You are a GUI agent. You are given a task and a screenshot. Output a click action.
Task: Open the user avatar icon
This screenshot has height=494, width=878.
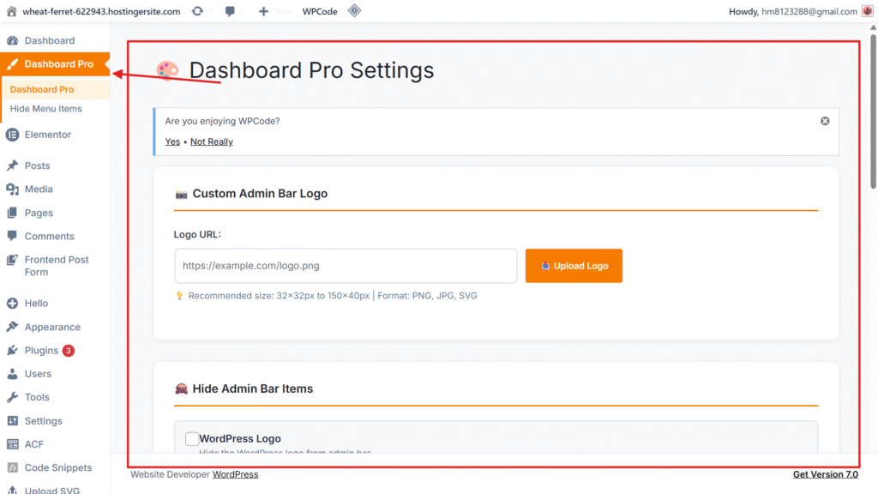click(x=868, y=11)
